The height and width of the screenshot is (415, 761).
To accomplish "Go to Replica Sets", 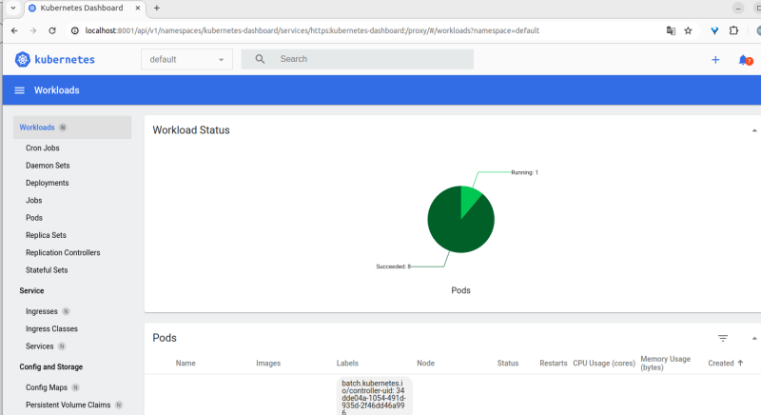I will tap(46, 235).
